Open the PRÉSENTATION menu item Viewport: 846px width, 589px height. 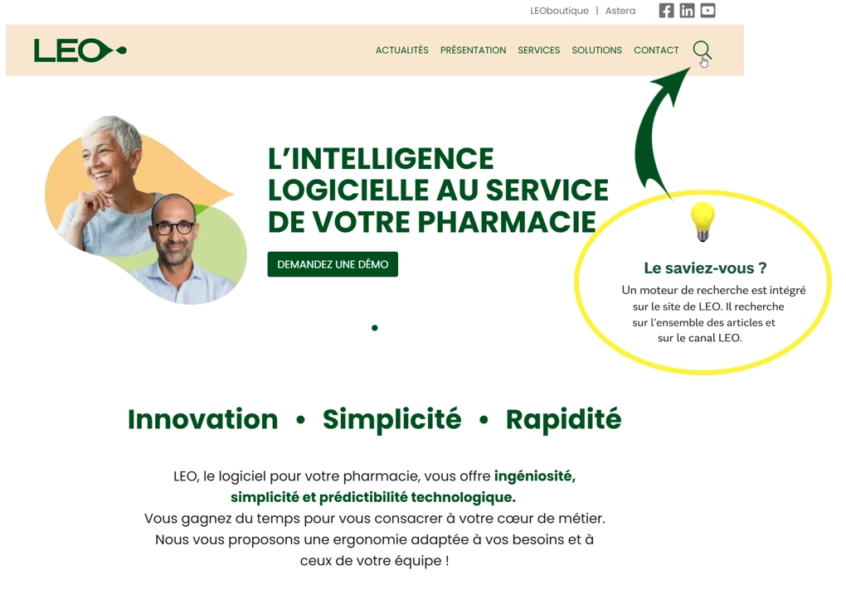click(x=473, y=50)
